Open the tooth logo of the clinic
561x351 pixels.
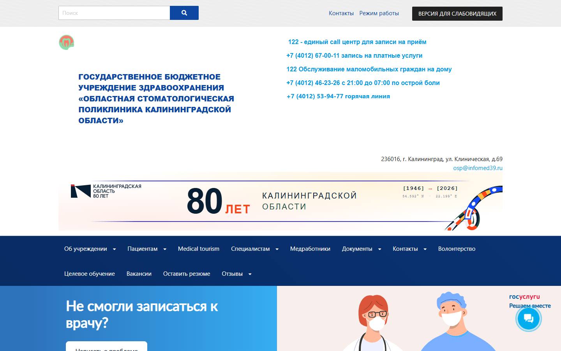point(66,42)
